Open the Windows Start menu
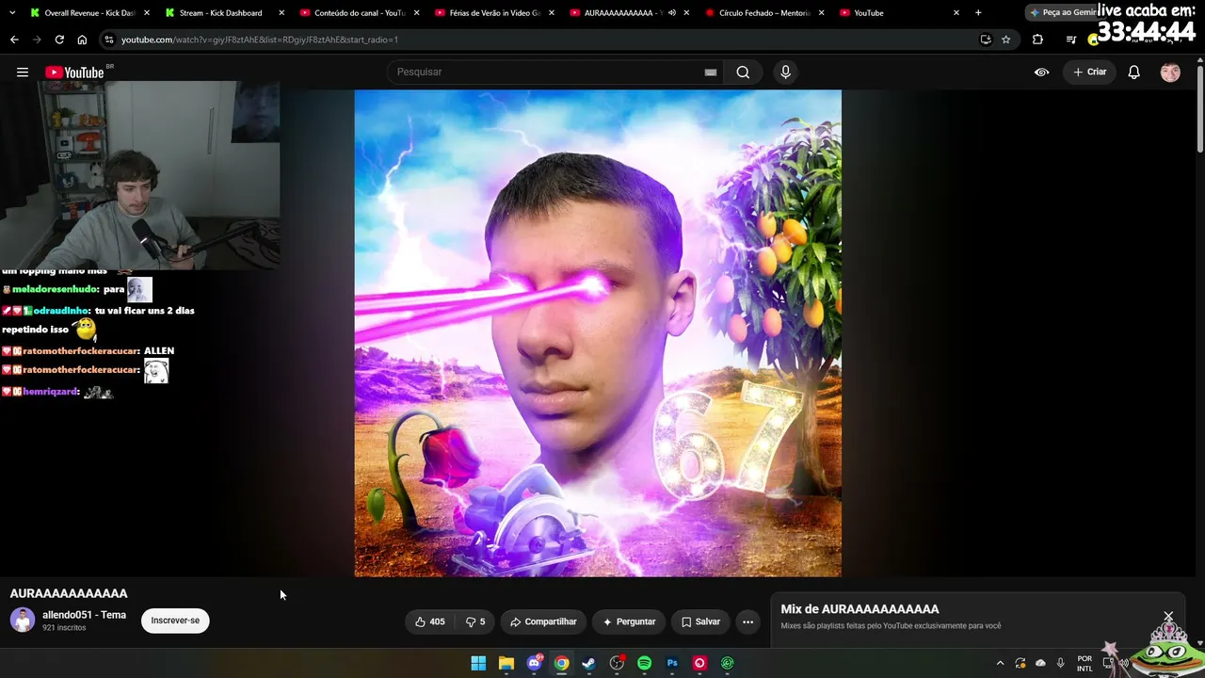The height and width of the screenshot is (678, 1205). coord(478,663)
